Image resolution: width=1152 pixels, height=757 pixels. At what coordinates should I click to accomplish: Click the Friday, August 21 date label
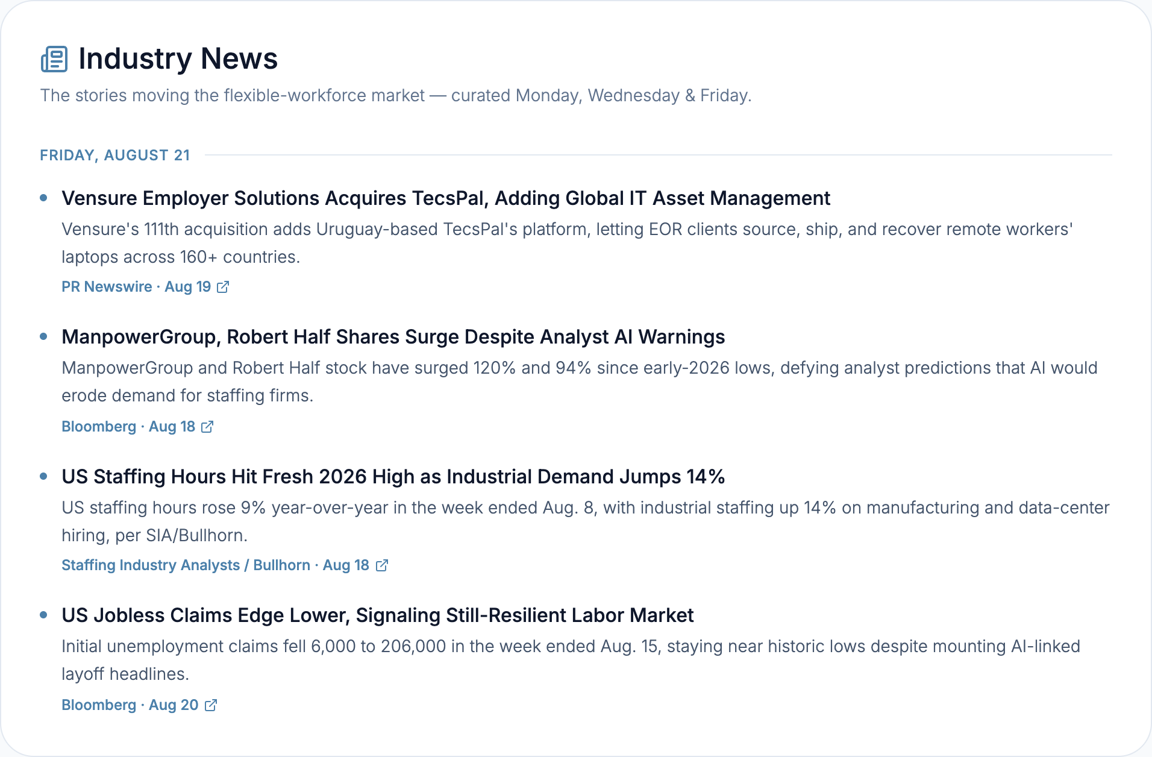115,155
